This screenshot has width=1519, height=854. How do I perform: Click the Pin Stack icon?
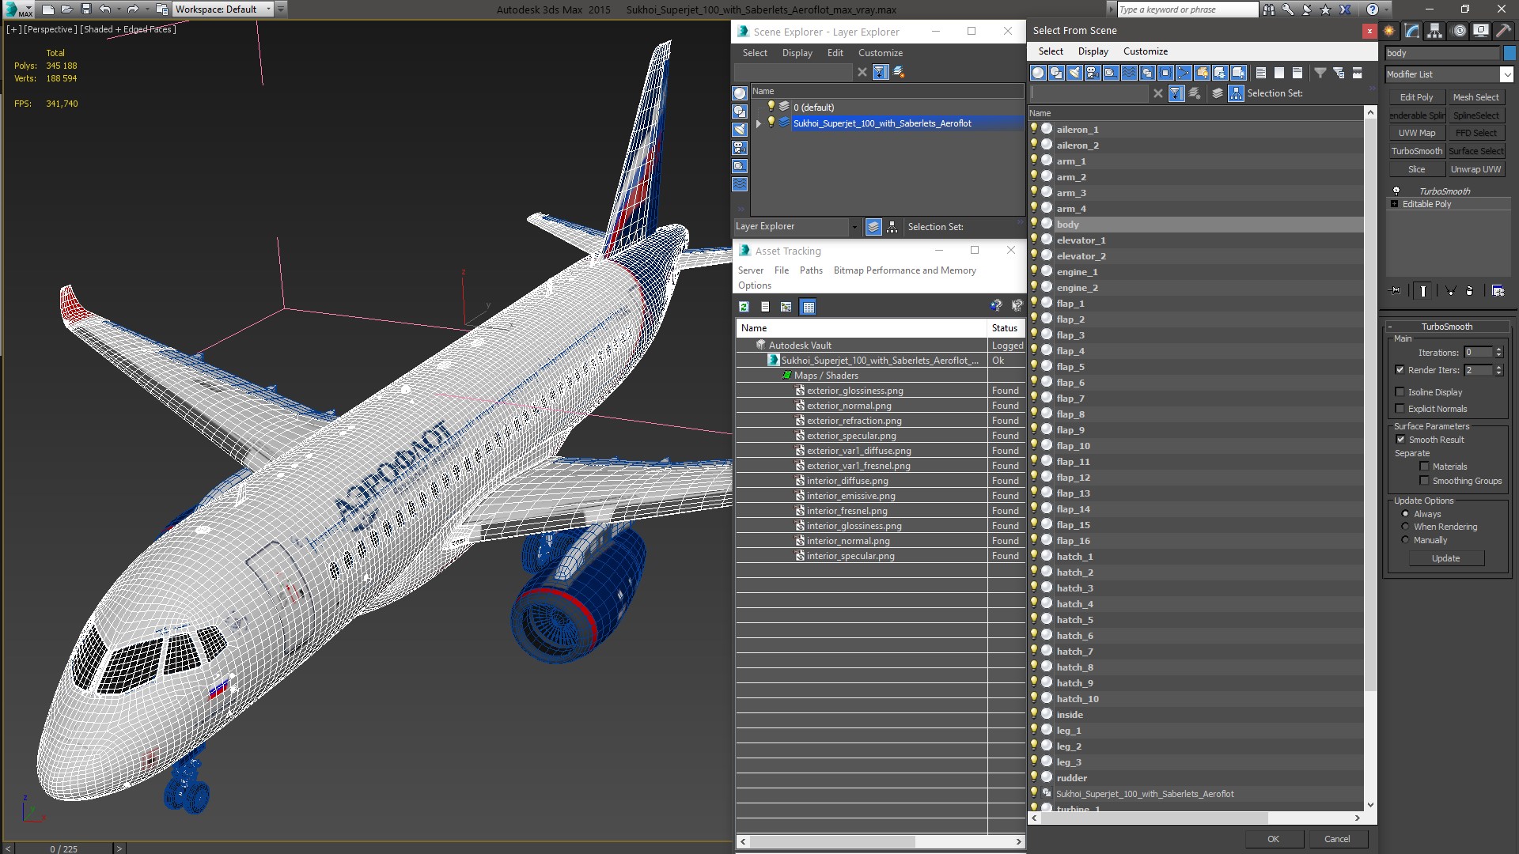click(x=1396, y=290)
